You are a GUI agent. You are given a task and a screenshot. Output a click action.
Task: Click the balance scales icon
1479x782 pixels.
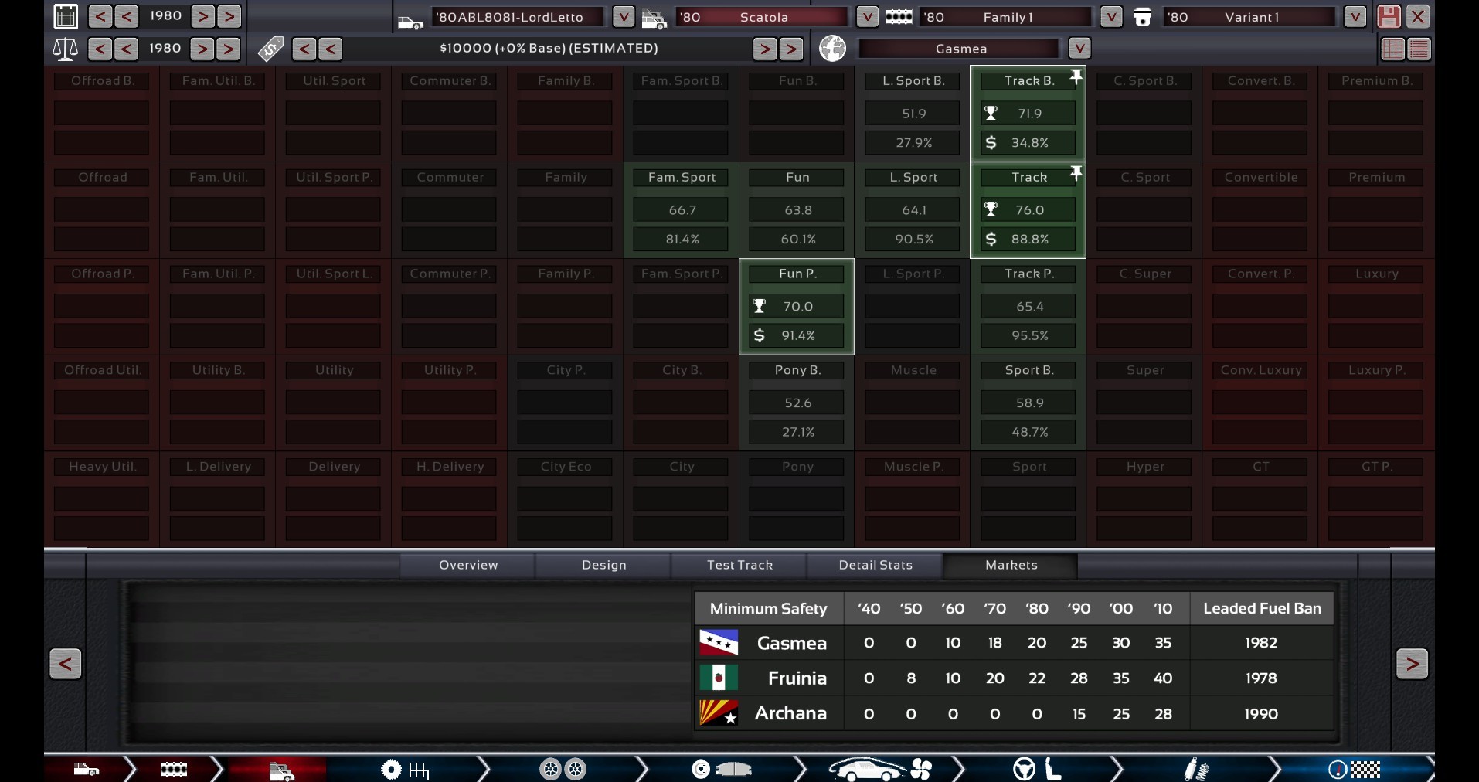[65, 49]
